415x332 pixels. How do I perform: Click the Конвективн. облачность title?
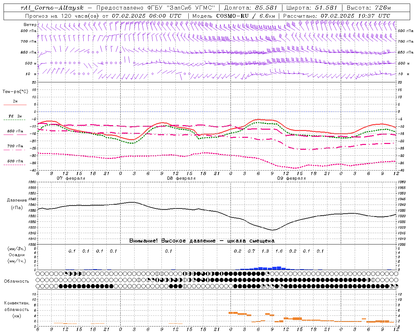(17, 306)
